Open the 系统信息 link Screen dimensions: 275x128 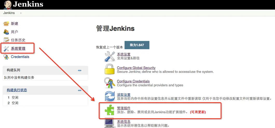(124, 122)
